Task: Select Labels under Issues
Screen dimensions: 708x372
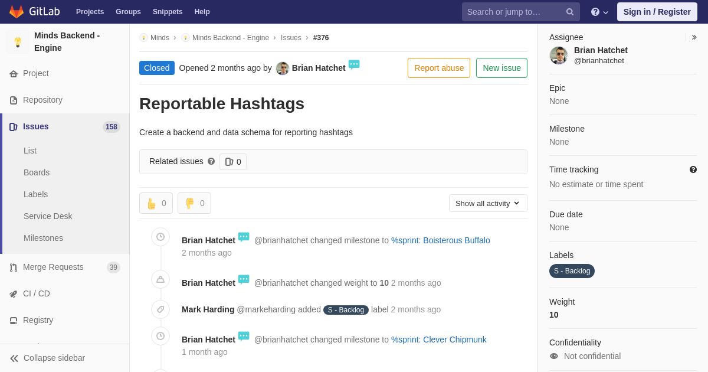Action: click(36, 194)
